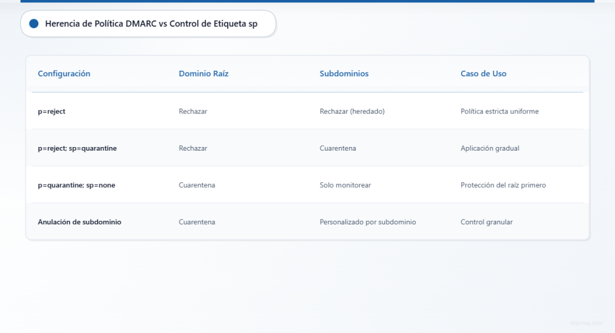
Task: Select the 'Solo monitorear' cell
Action: 345,185
